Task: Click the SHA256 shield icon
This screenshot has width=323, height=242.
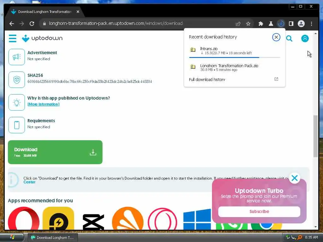Action: coord(17,80)
